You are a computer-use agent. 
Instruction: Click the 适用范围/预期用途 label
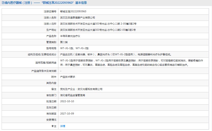pos(46,63)
